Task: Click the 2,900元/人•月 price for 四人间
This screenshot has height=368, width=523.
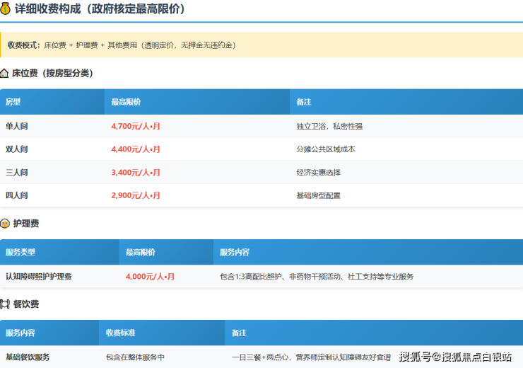Action: (x=136, y=195)
